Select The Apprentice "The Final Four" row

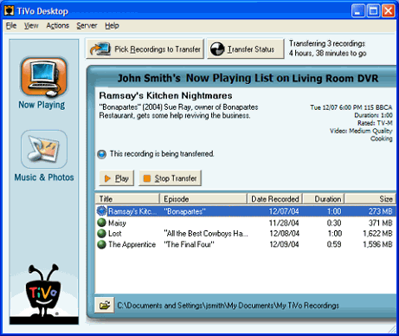pyautogui.click(x=245, y=244)
